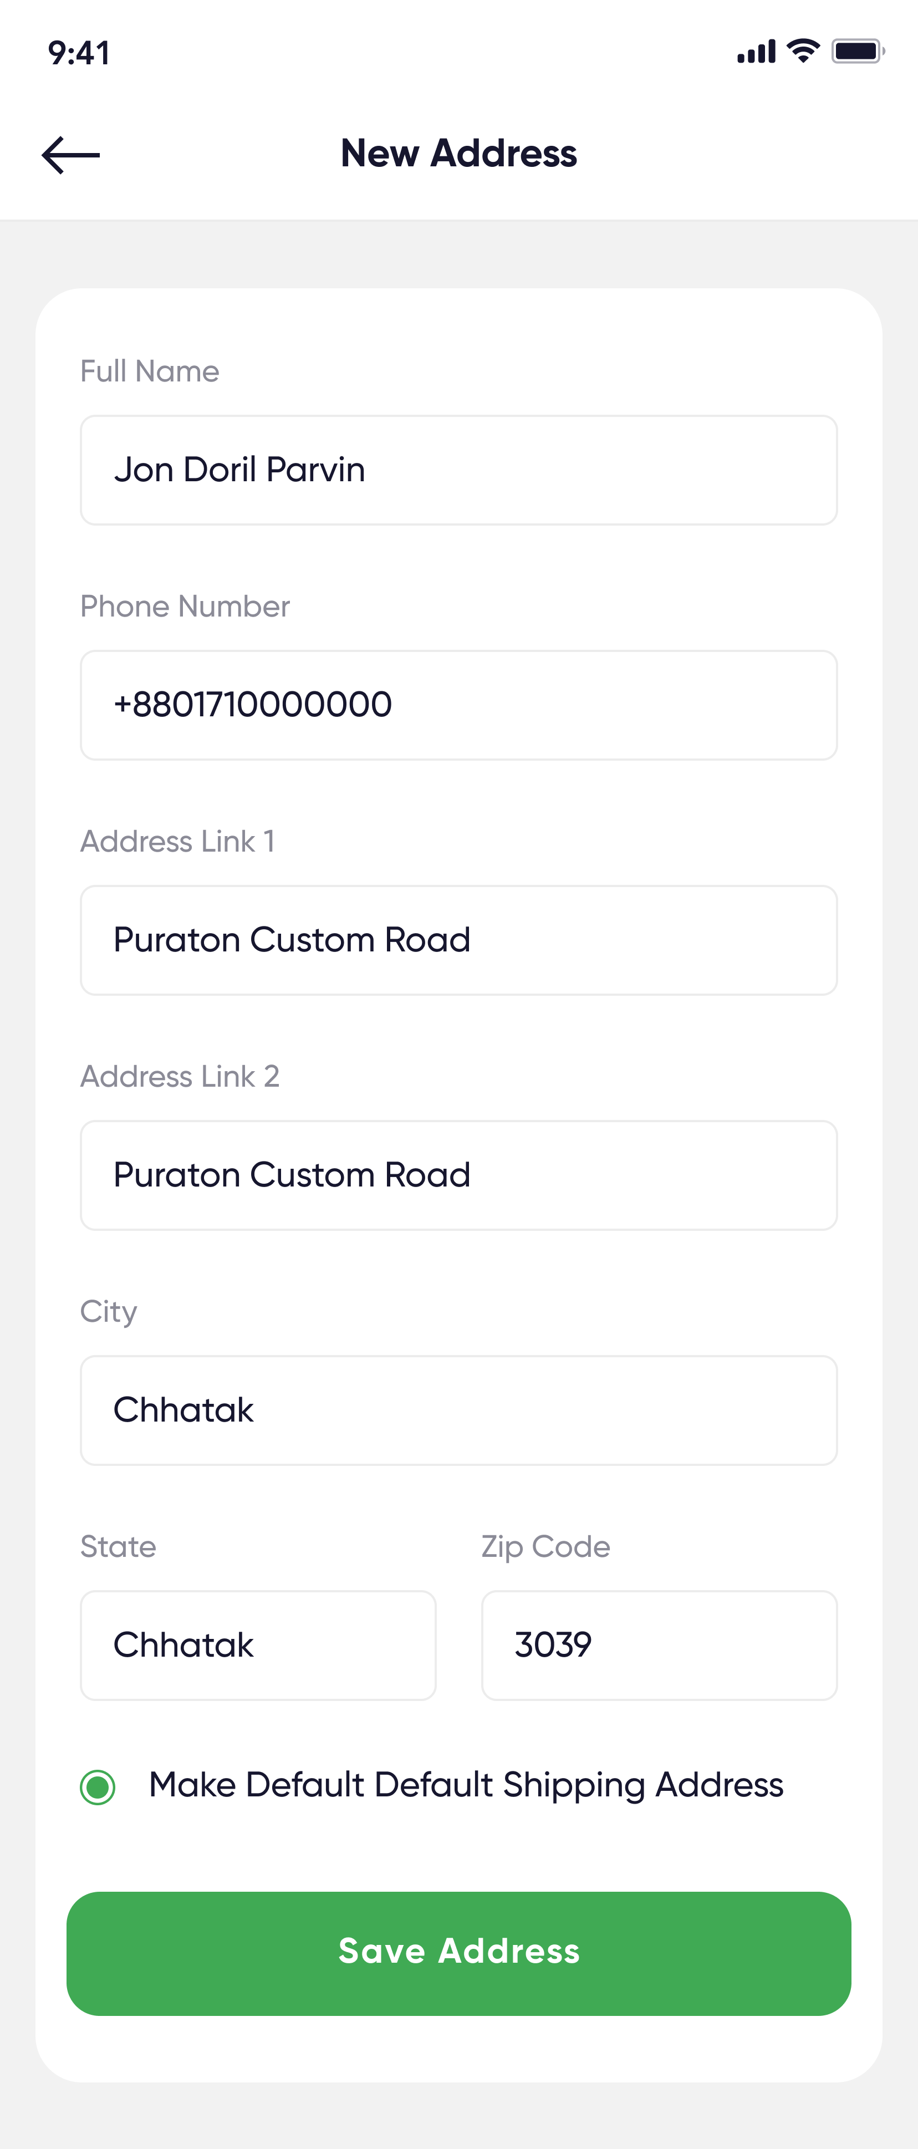Tap the Full Name label
The image size is (918, 2149).
click(150, 371)
